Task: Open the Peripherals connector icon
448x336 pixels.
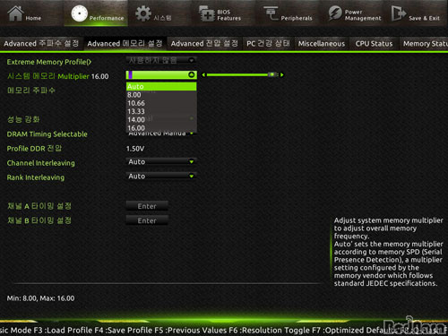Action: pyautogui.click(x=271, y=13)
